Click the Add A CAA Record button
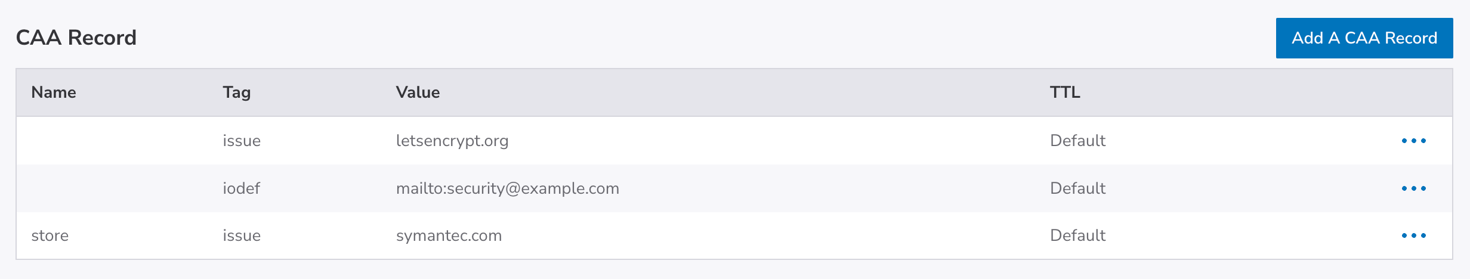The height and width of the screenshot is (279, 1470). [x=1364, y=38]
